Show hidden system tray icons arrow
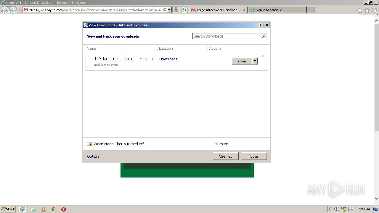Screen dimensions: 379x213 (330, 209)
